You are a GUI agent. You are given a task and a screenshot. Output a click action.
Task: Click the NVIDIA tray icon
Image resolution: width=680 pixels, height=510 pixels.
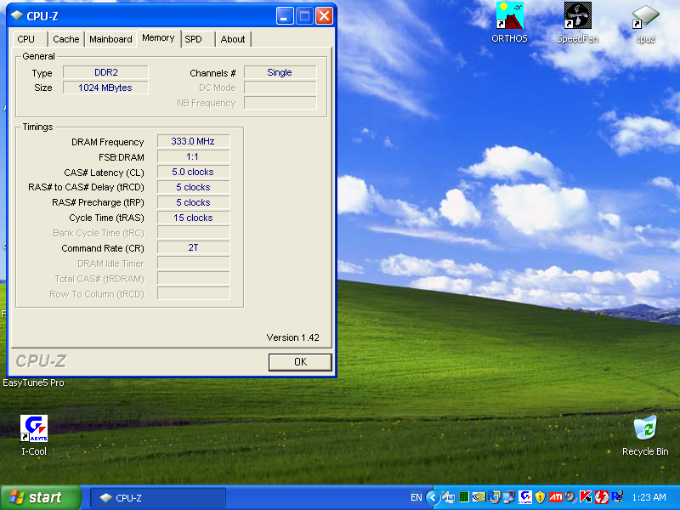479,497
